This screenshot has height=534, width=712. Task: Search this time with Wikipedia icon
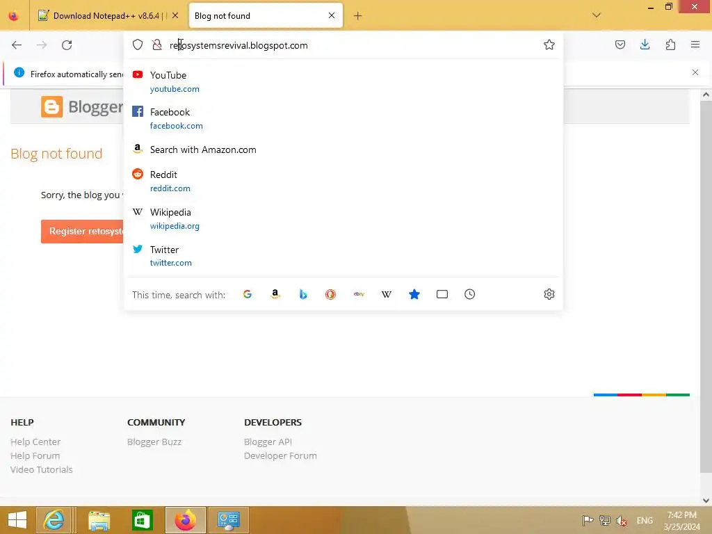click(387, 294)
